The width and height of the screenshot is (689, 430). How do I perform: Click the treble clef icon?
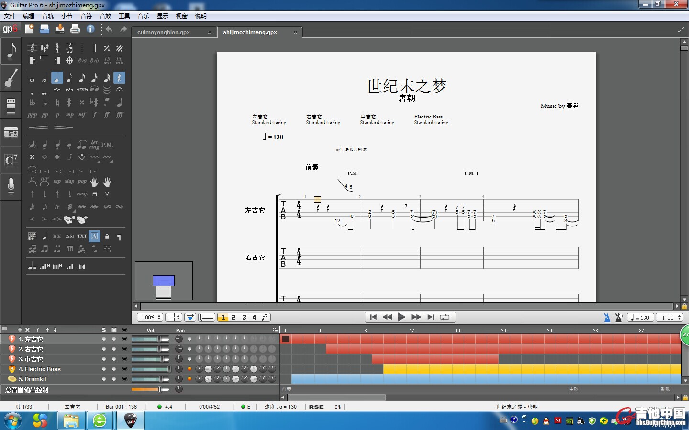click(32, 48)
